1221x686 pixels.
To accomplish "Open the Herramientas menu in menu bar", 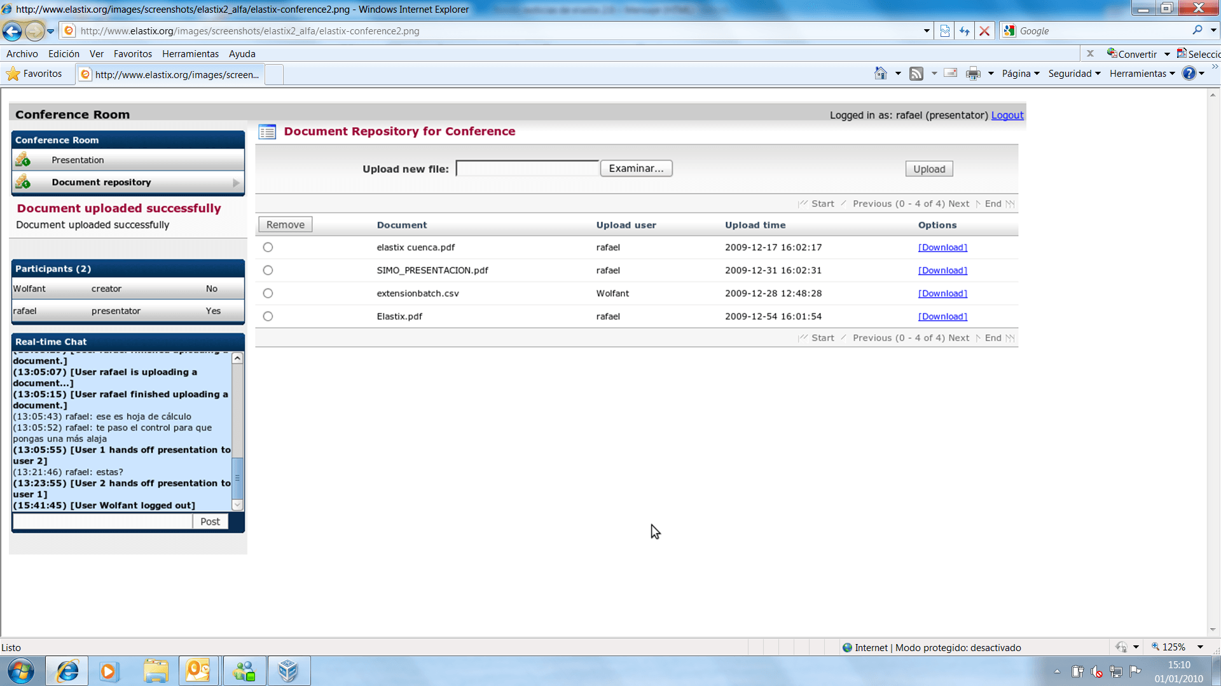I will pyautogui.click(x=190, y=54).
